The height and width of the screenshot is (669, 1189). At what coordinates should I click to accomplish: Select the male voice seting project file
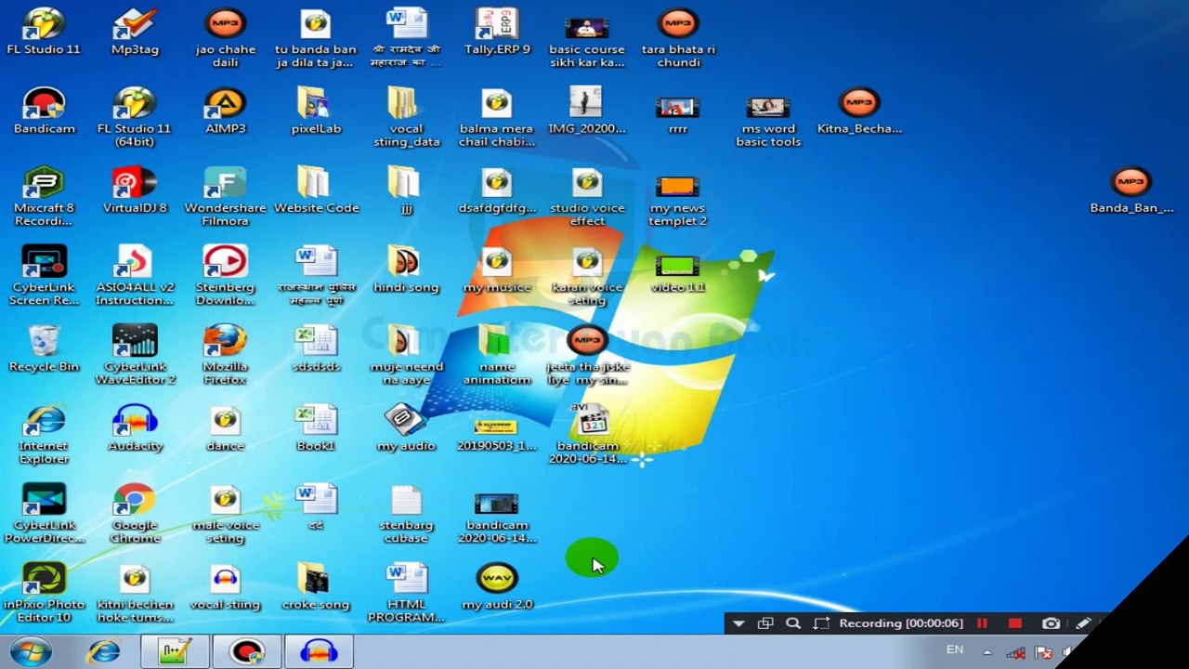point(225,513)
